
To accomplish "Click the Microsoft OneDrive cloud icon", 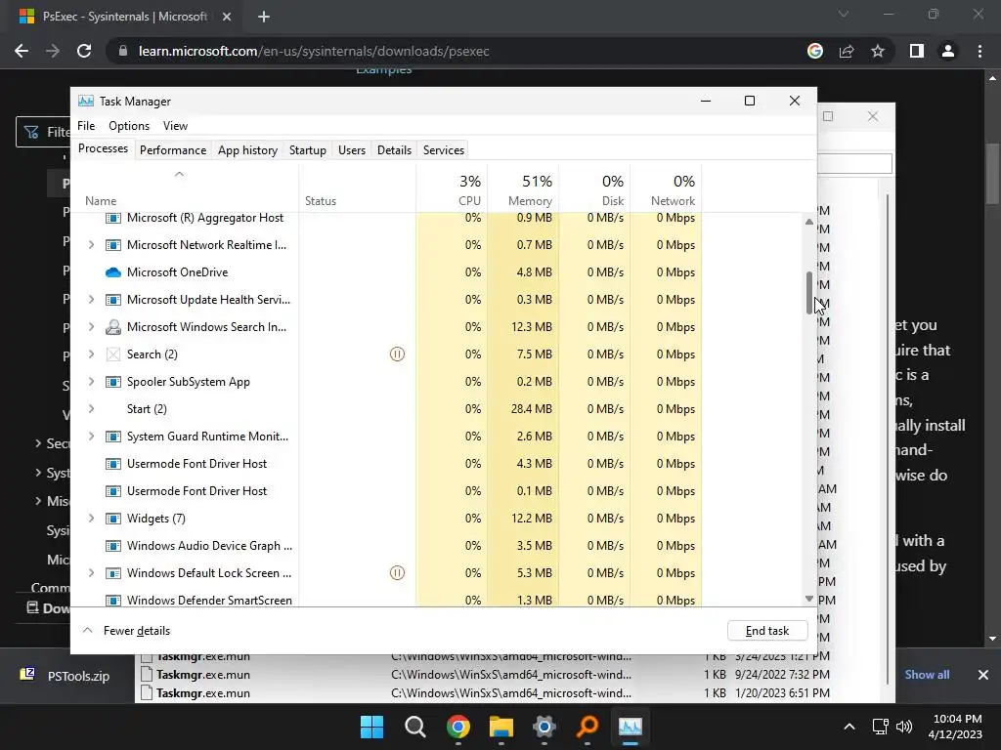I will pos(113,272).
